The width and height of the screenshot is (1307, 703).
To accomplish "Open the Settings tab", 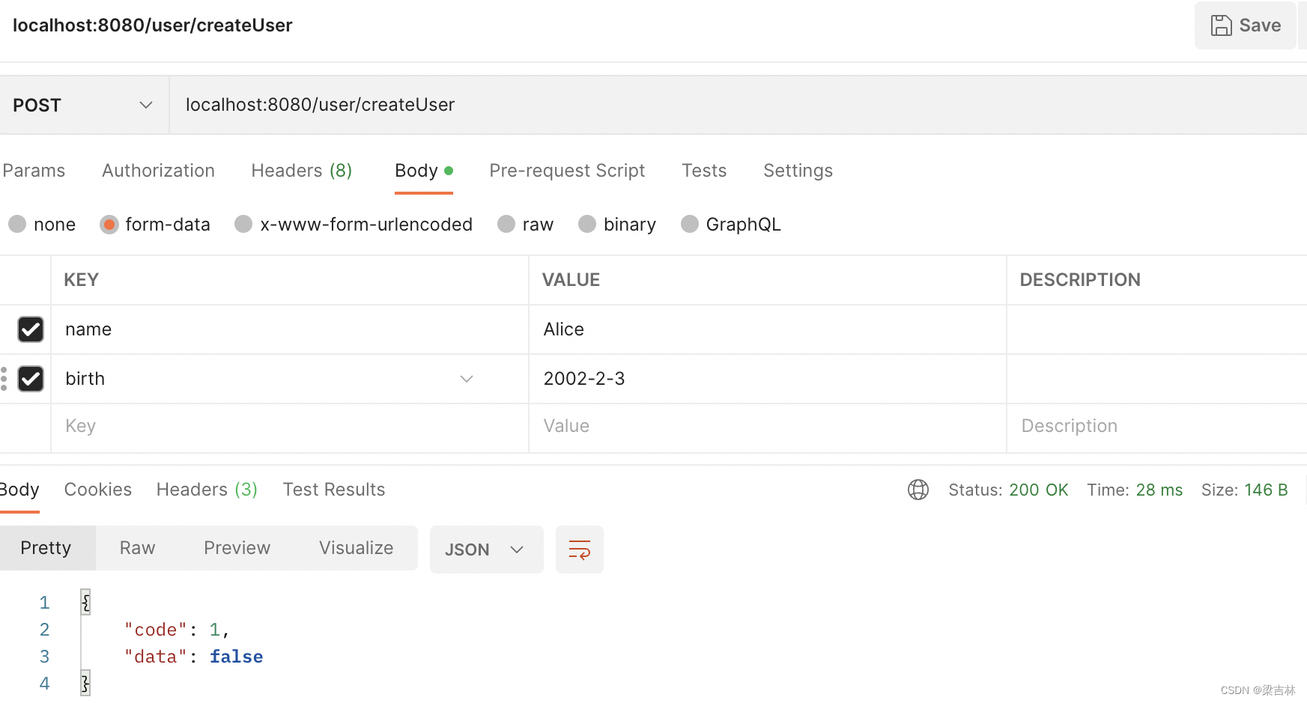I will pyautogui.click(x=798, y=171).
